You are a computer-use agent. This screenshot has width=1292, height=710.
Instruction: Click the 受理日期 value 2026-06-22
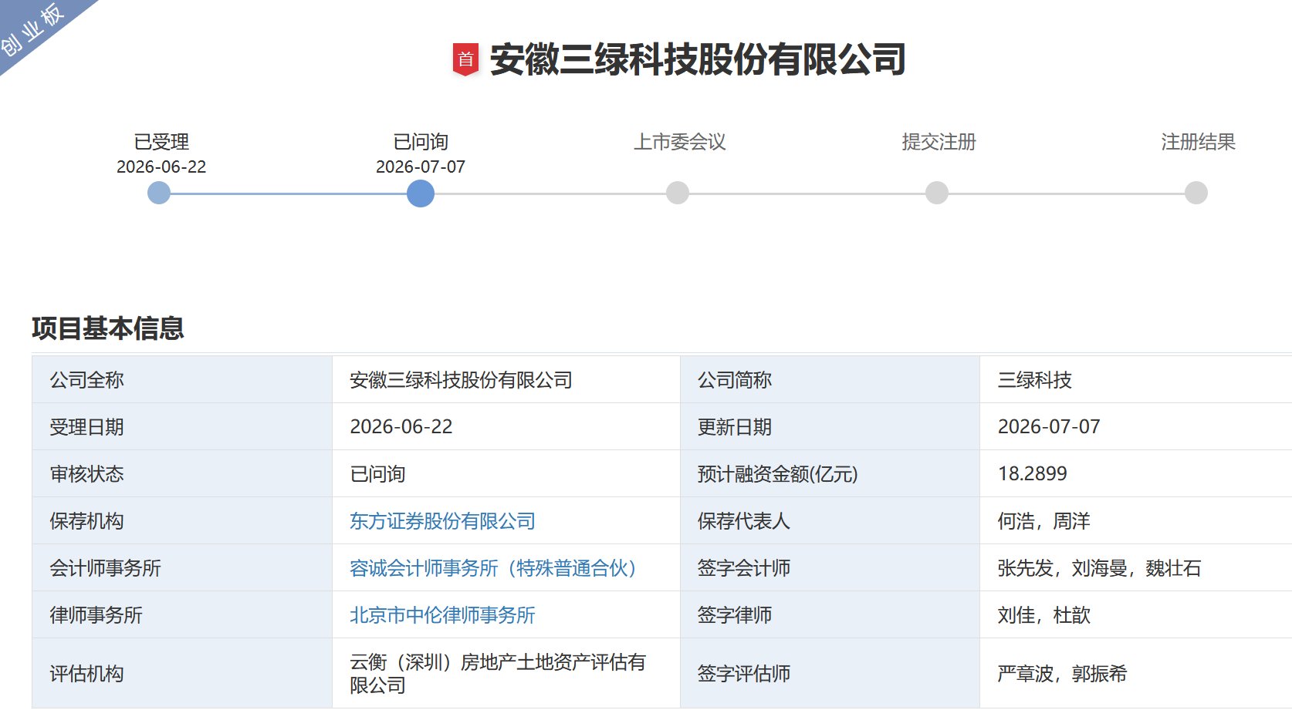pyautogui.click(x=401, y=427)
